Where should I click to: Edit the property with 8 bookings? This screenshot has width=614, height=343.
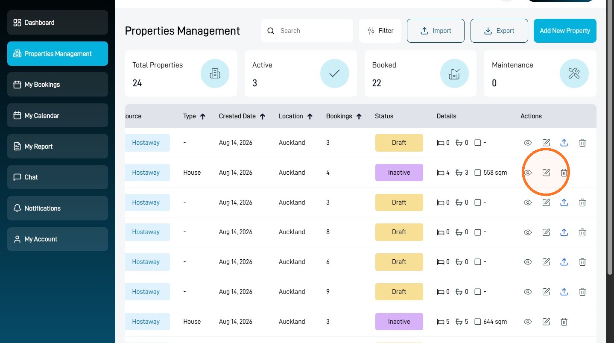(546, 232)
